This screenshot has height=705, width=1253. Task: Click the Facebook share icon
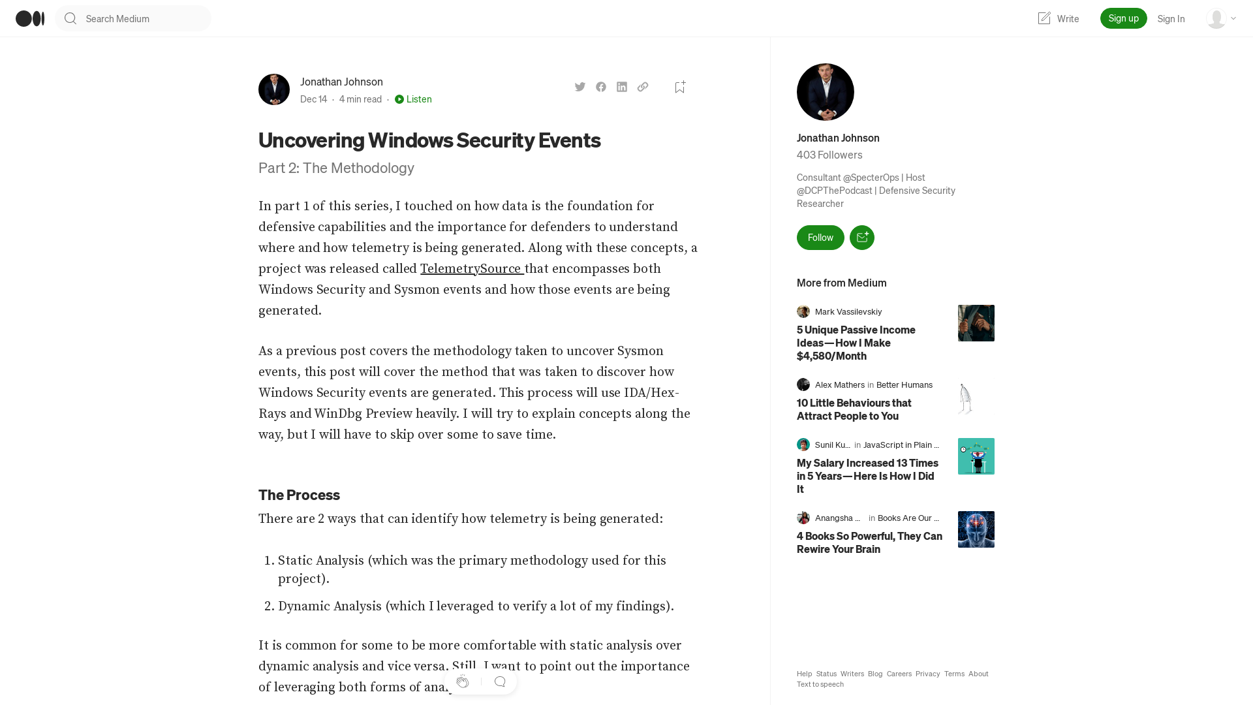click(x=600, y=86)
